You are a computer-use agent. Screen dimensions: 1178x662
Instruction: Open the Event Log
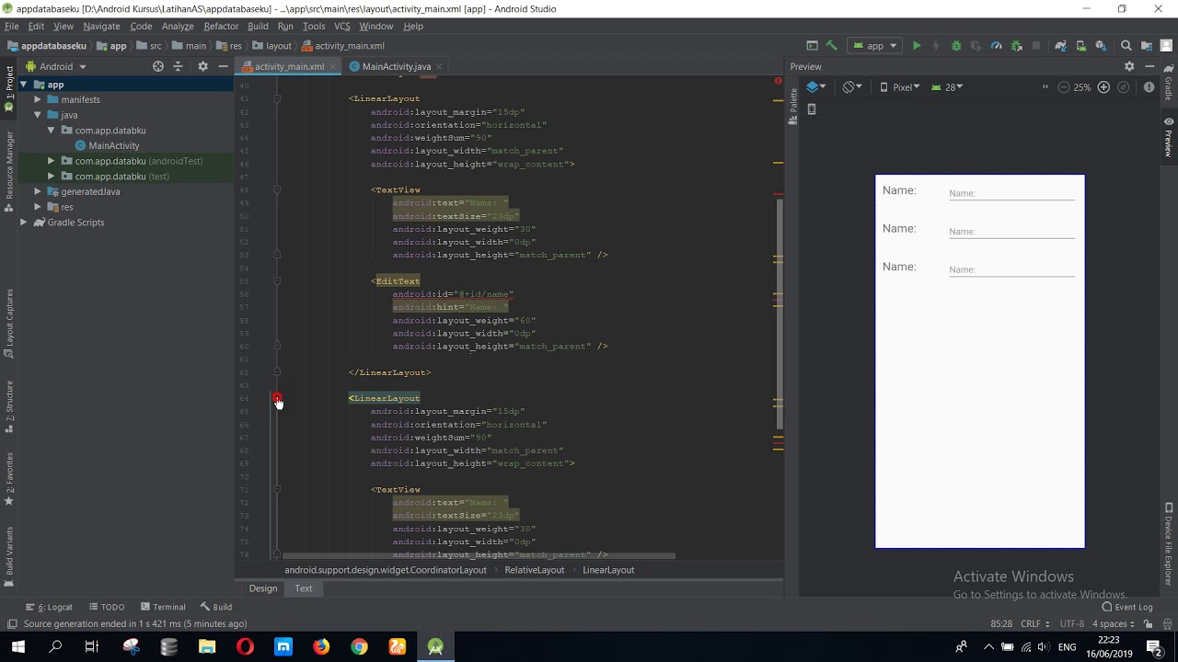pyautogui.click(x=1127, y=607)
